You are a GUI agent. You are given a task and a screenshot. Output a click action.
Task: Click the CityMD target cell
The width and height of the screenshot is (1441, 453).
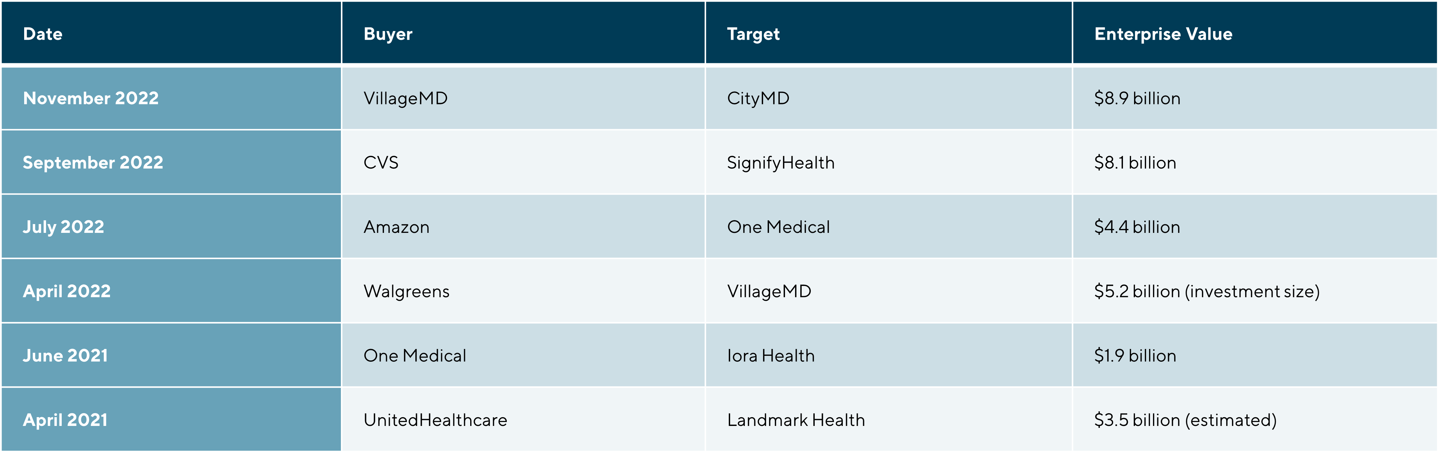tap(758, 98)
